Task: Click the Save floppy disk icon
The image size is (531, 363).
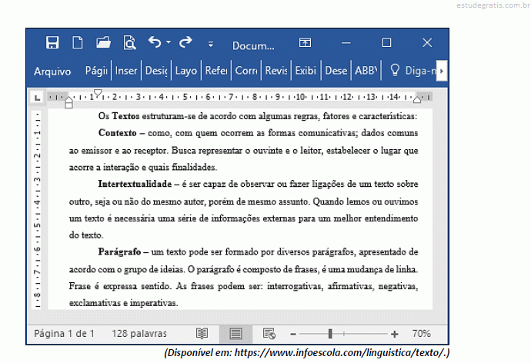Action: pos(52,42)
